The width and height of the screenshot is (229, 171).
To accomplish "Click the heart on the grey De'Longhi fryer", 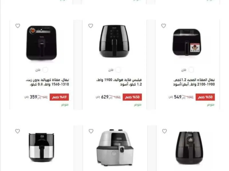I will [x=91, y=131].
